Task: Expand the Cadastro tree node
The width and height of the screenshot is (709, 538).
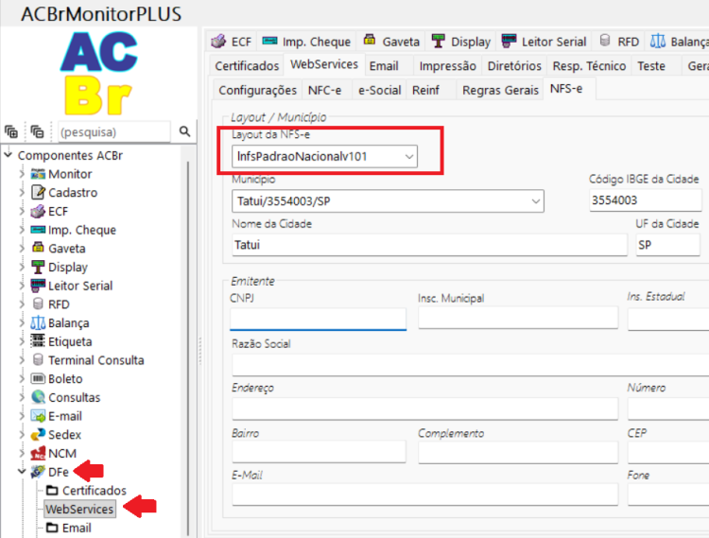Action: point(22,192)
